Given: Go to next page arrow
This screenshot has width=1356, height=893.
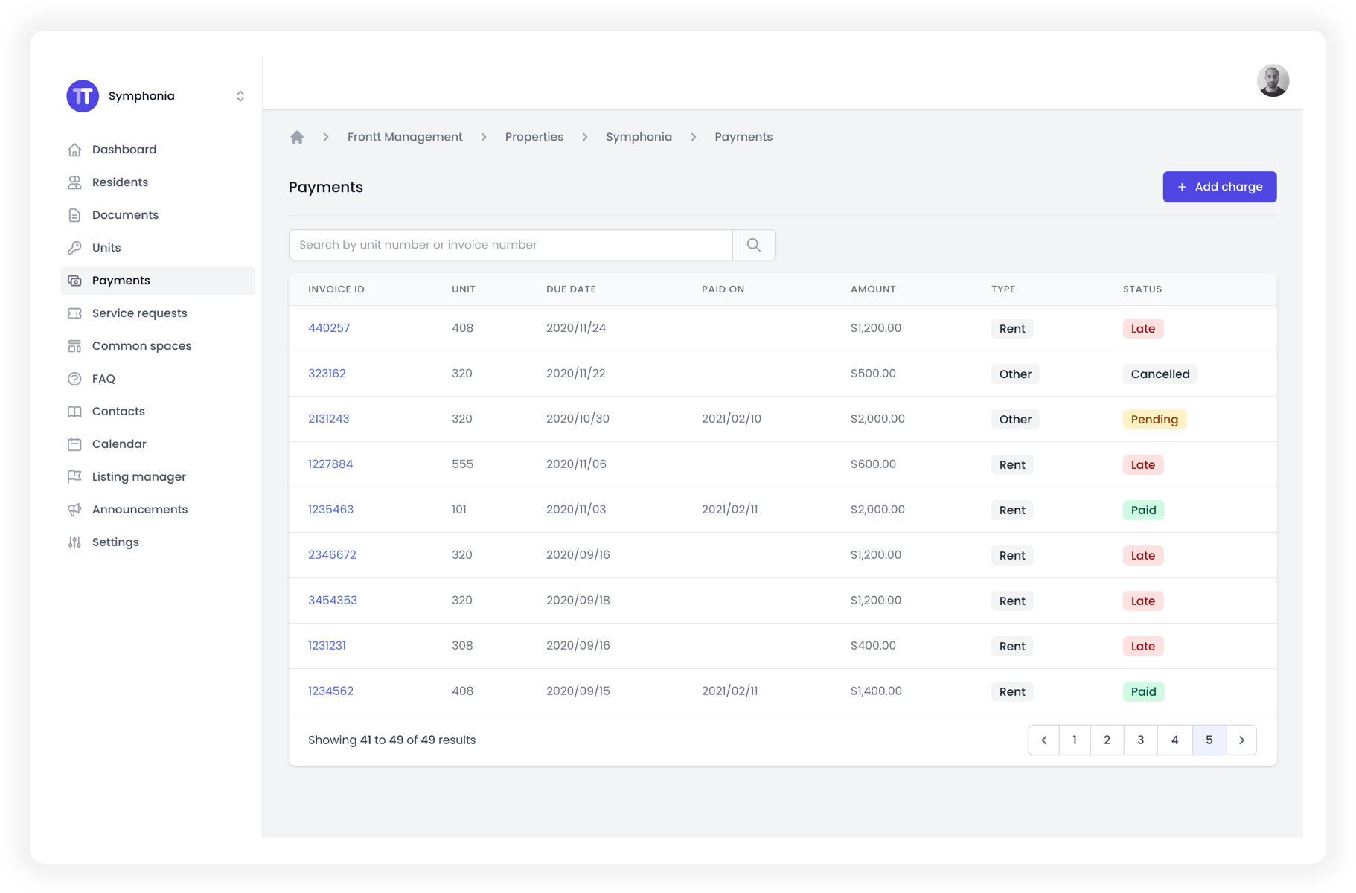Looking at the screenshot, I should (x=1241, y=740).
